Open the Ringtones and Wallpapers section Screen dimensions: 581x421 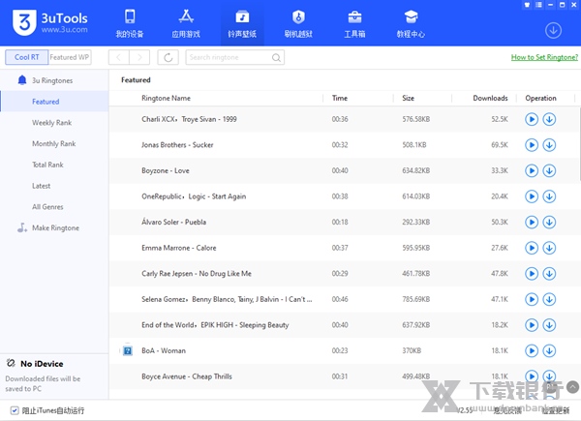pyautogui.click(x=242, y=23)
